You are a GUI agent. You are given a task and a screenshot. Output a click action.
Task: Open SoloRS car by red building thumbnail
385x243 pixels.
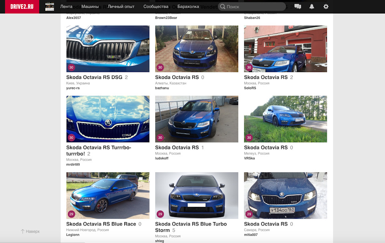click(286, 49)
